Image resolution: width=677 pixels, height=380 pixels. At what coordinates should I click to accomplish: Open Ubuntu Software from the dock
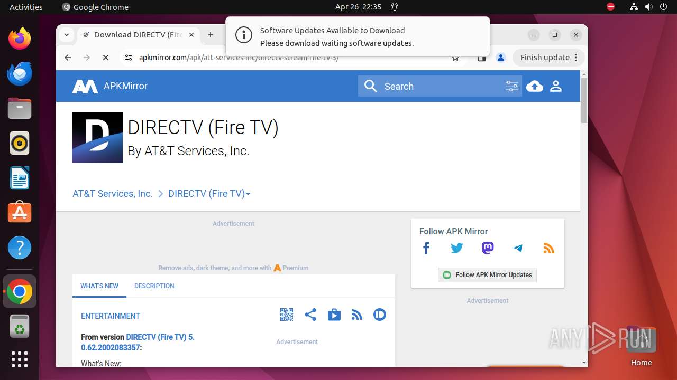[x=20, y=213]
